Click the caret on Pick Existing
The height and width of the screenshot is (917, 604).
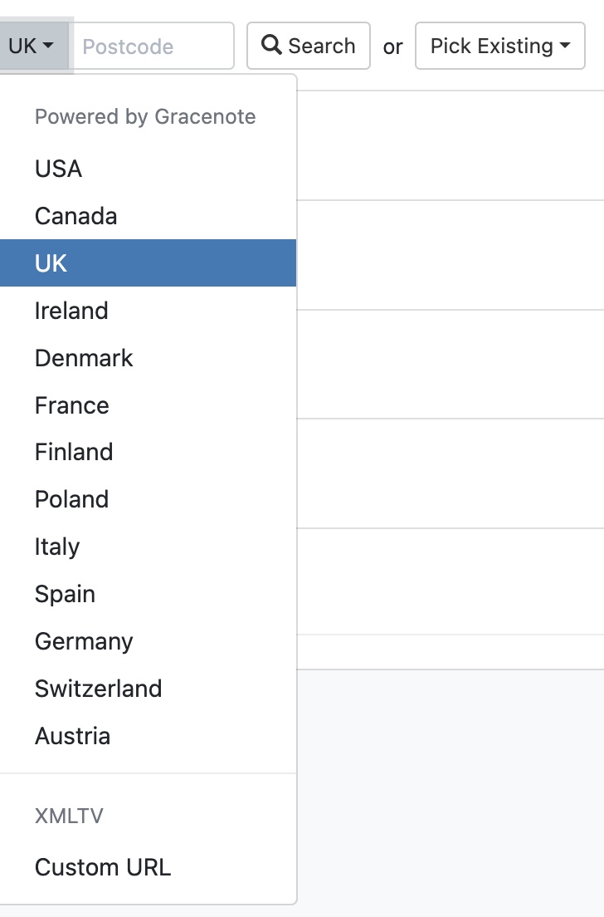pos(566,47)
